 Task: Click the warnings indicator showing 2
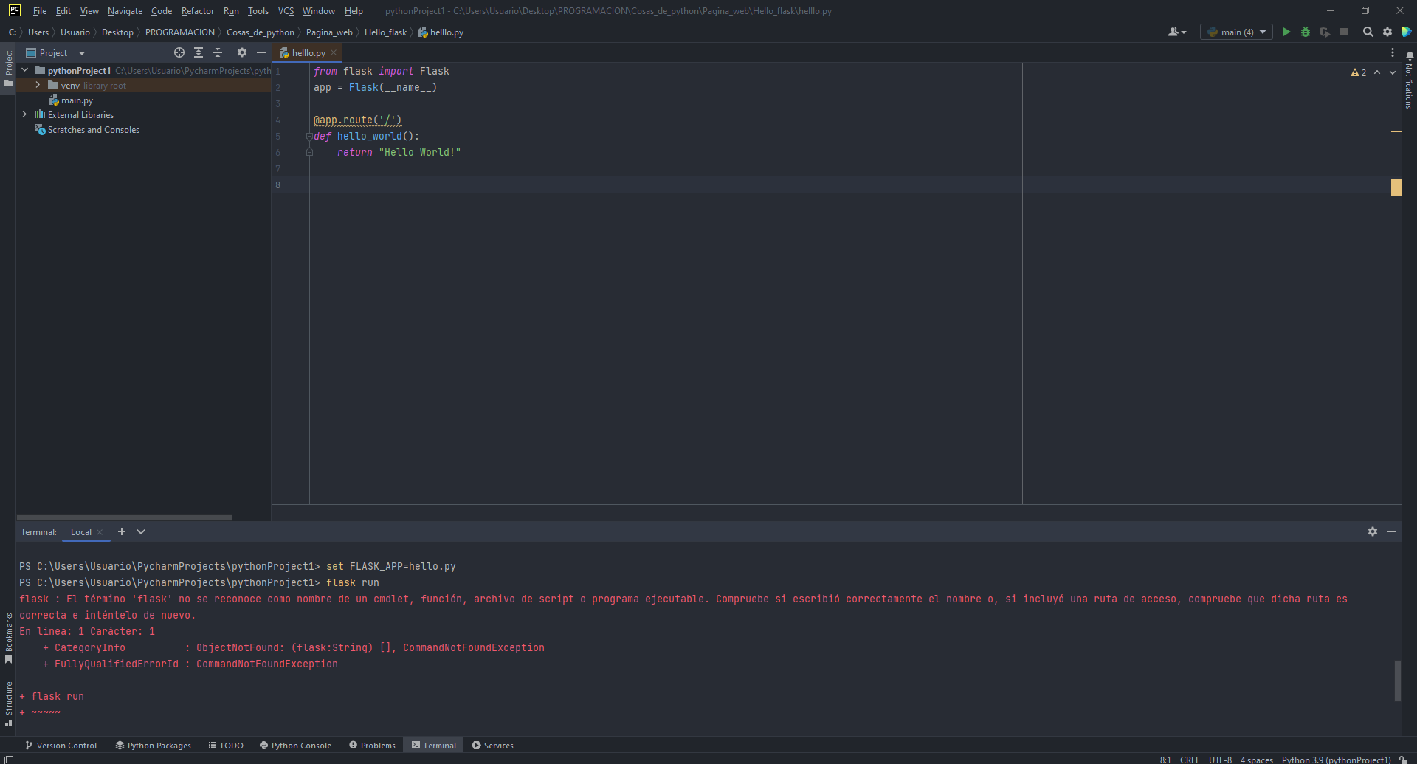pyautogui.click(x=1359, y=72)
